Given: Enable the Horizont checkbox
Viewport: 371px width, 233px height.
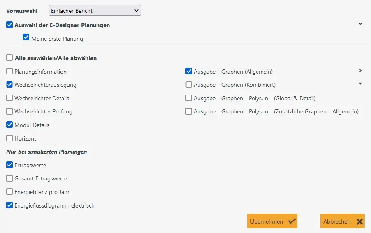Looking at the screenshot, I should 9,138.
